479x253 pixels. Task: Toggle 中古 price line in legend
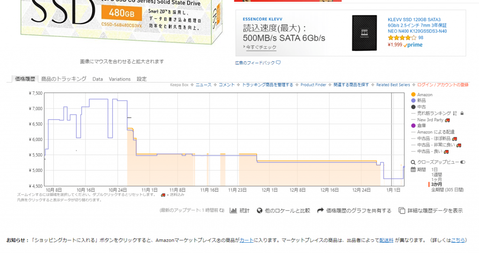click(x=419, y=107)
